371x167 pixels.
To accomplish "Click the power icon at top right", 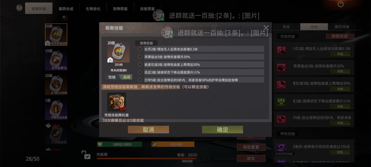I will (341, 4).
